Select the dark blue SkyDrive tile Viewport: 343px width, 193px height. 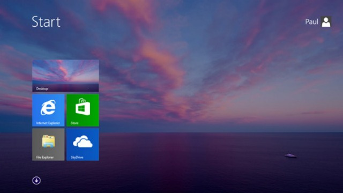click(x=83, y=144)
